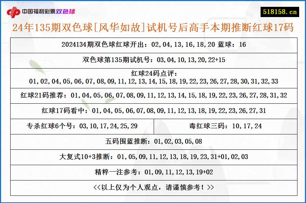Click the 请谨慎参考 disclaimer link
The width and height of the screenshot is (306, 203).
pos(153,187)
